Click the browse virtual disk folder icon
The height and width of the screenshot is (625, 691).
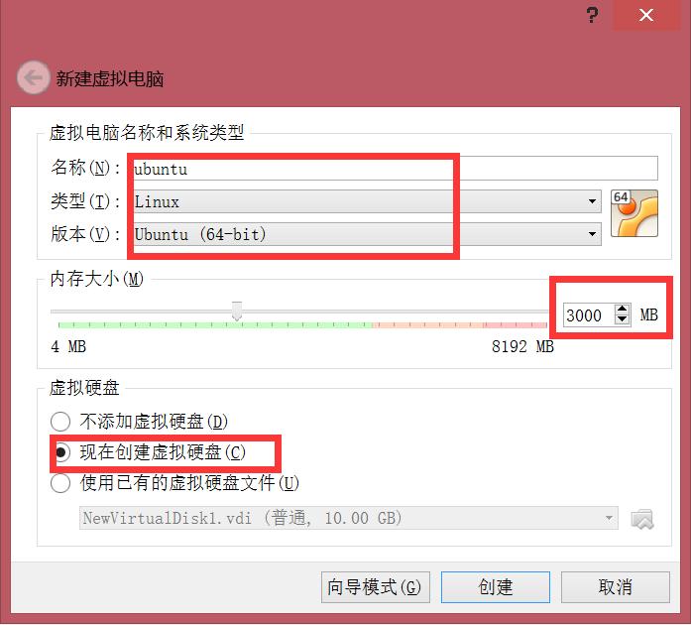[642, 519]
